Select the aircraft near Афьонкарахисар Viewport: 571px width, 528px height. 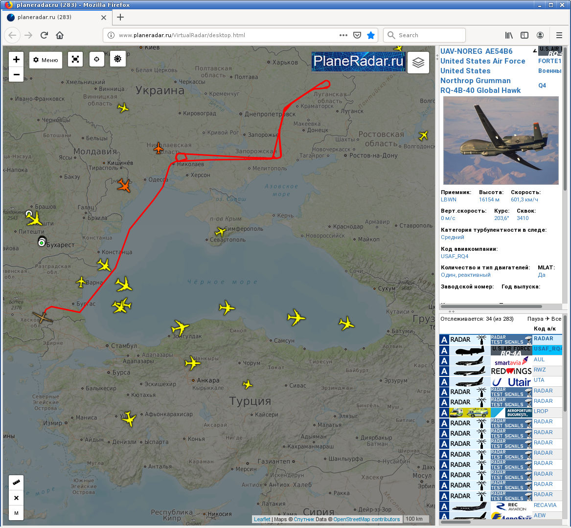[129, 418]
